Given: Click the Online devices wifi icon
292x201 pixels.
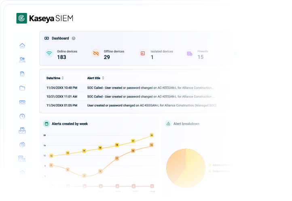Looking at the screenshot, I should (x=49, y=53).
